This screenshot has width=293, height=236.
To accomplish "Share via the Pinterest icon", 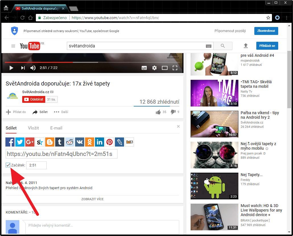I will 110,142.
